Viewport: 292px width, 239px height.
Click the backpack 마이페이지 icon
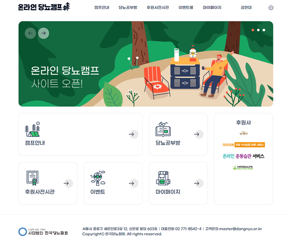coord(163,178)
